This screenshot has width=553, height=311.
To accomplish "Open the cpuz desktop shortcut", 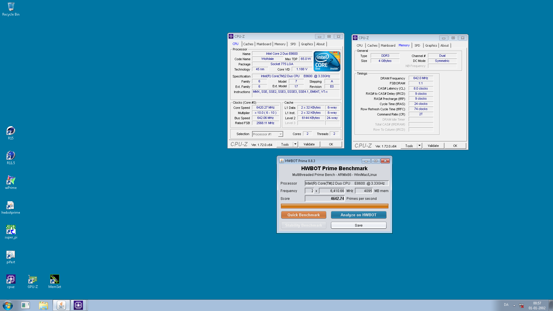I will pyautogui.click(x=11, y=282).
